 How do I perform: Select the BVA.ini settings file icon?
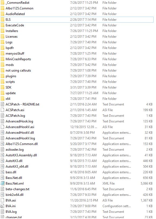(2, 206)
